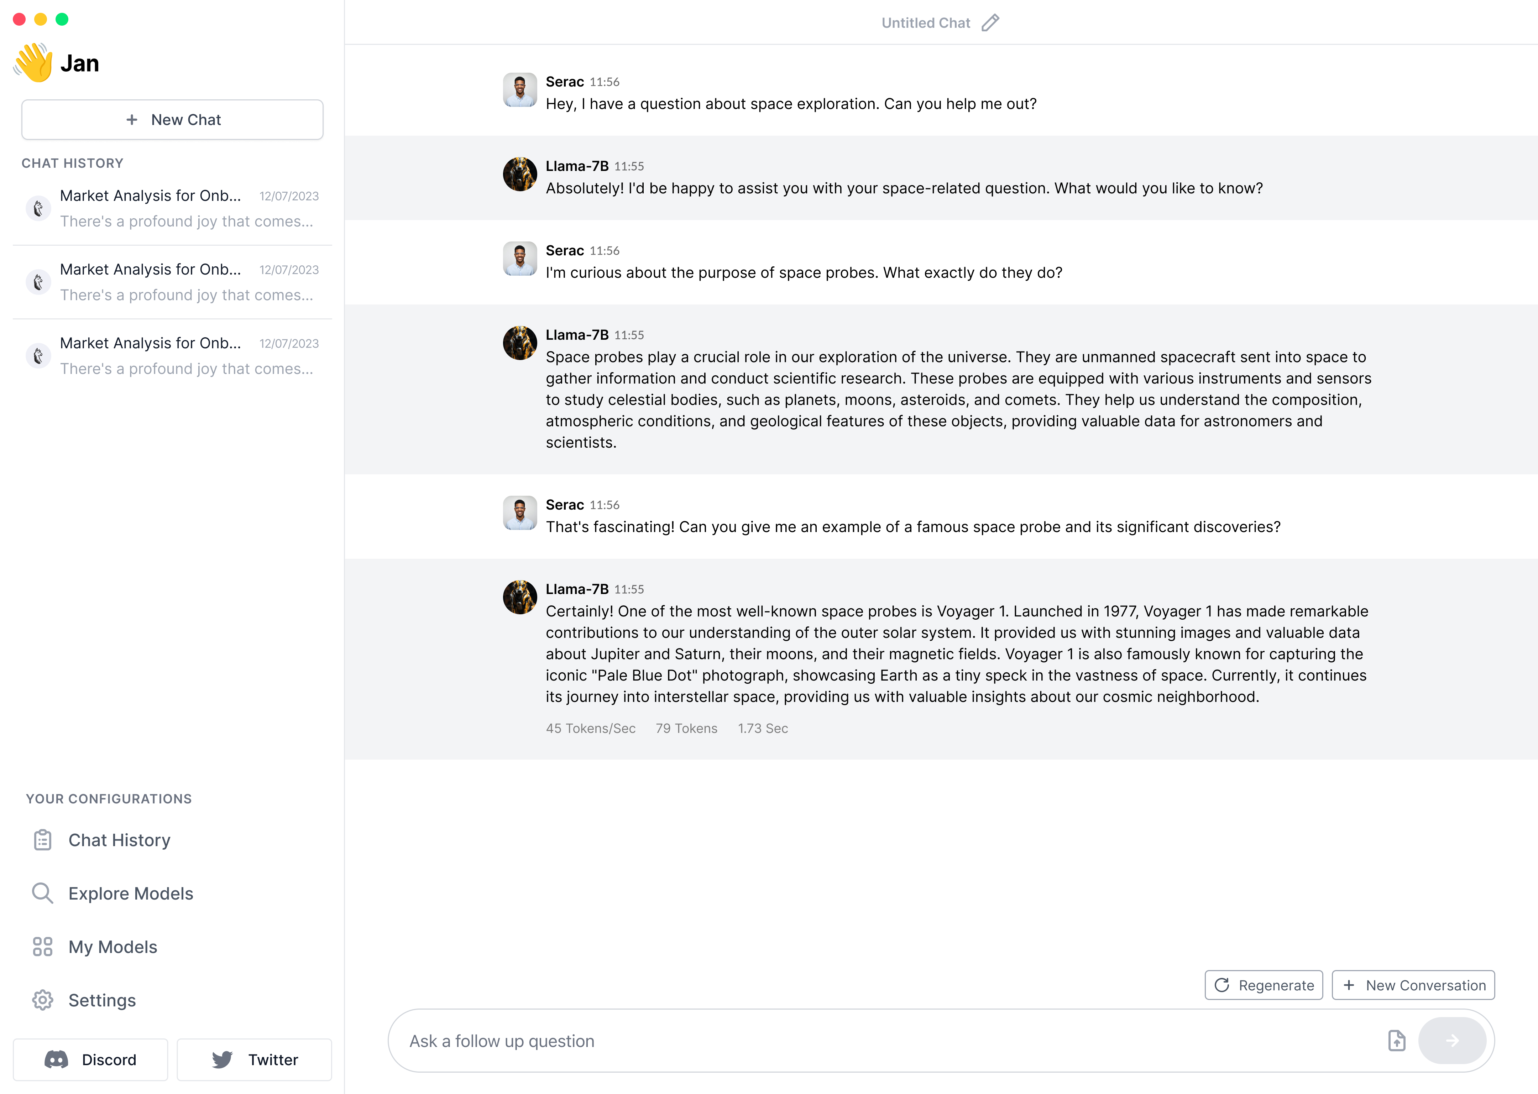Select the third Market Analysis chat entry
Screen dimensions: 1538x1094
(x=172, y=356)
